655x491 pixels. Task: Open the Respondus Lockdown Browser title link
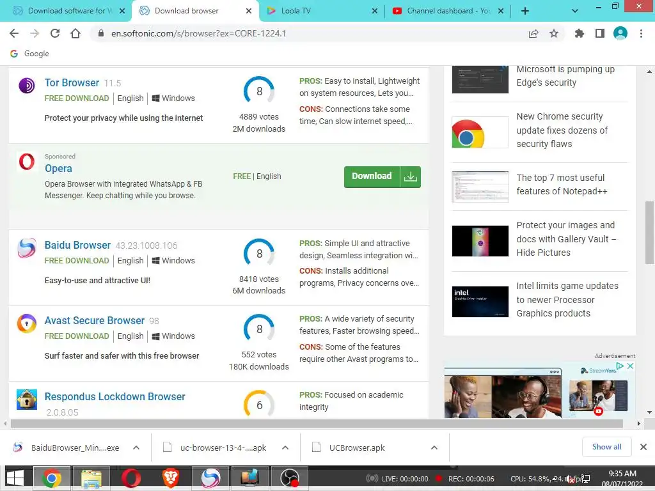[x=115, y=396]
